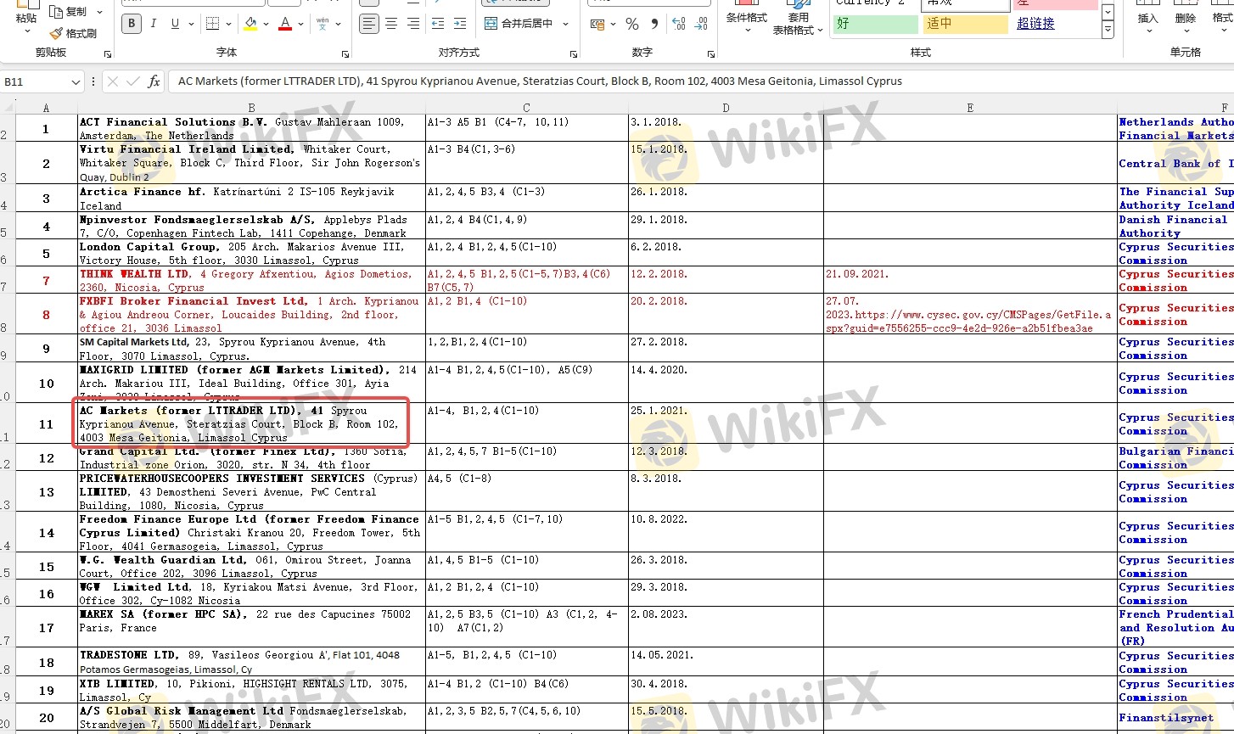Select the 格式刷 format painter
Viewport: 1234px width, 734px height.
tap(73, 34)
